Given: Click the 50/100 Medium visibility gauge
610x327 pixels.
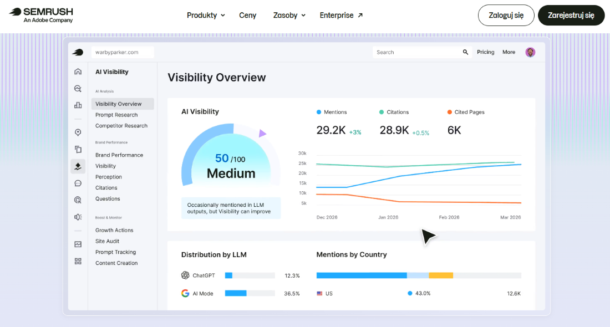Looking at the screenshot, I should tap(231, 155).
